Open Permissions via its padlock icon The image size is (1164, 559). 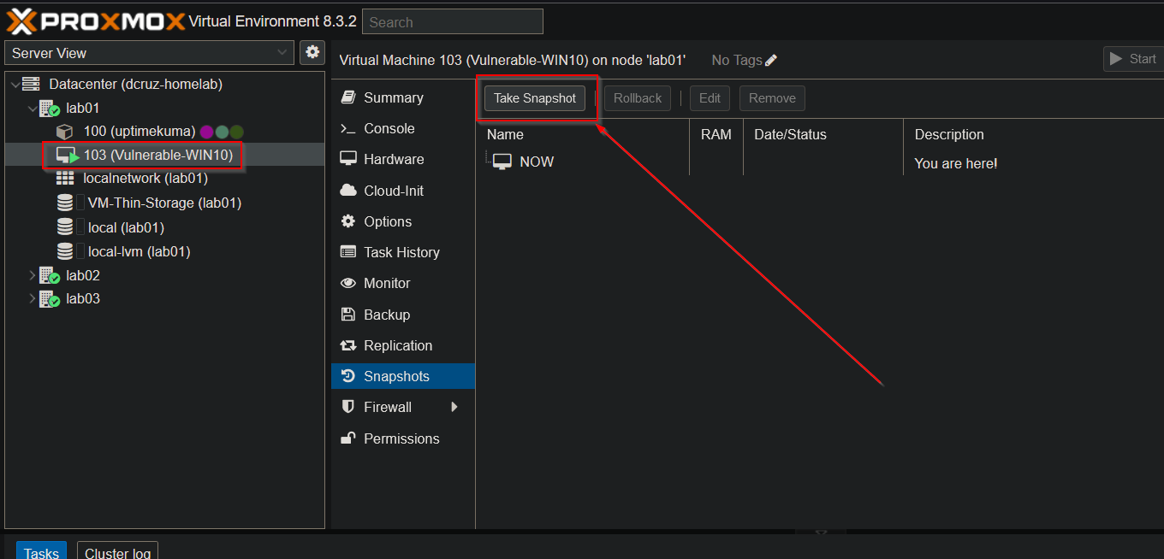[x=348, y=438]
